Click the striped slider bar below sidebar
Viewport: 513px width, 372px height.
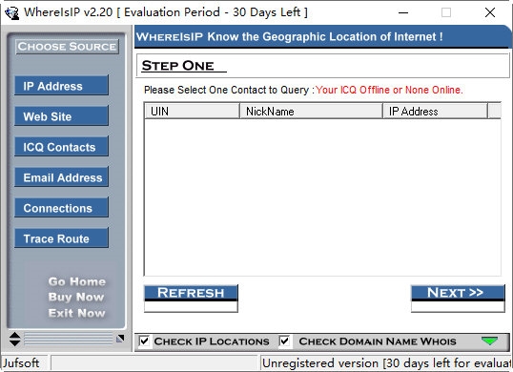pos(69,340)
